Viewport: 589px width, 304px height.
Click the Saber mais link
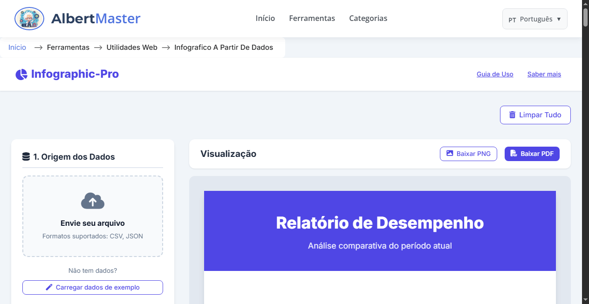click(x=544, y=74)
